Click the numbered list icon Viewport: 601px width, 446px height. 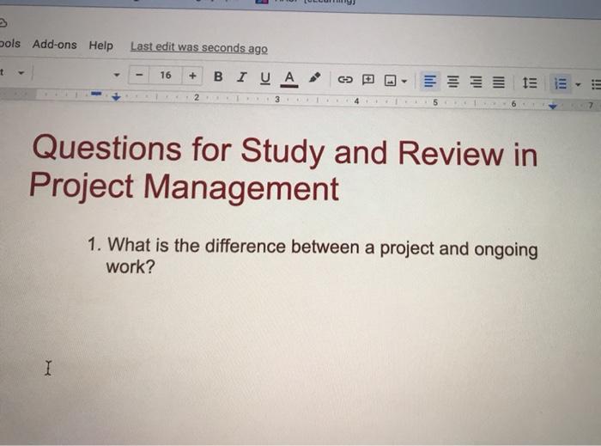point(561,84)
